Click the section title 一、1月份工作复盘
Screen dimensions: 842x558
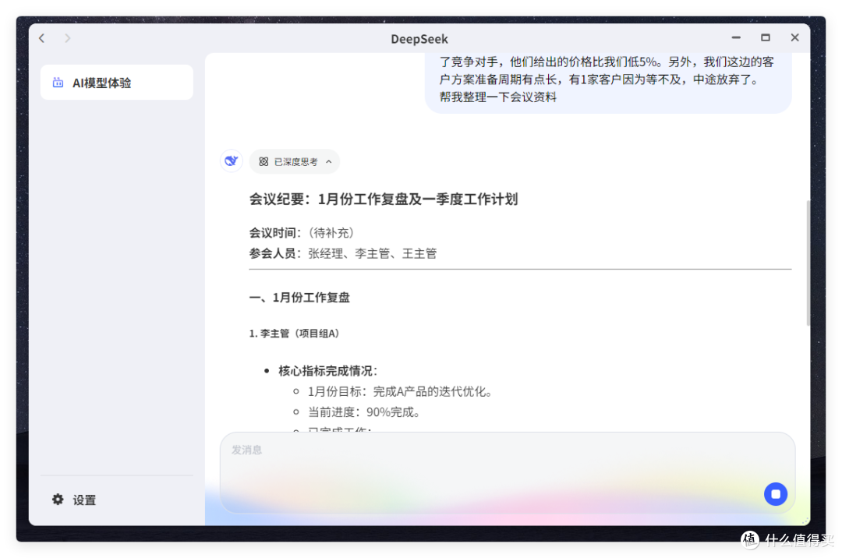click(299, 297)
